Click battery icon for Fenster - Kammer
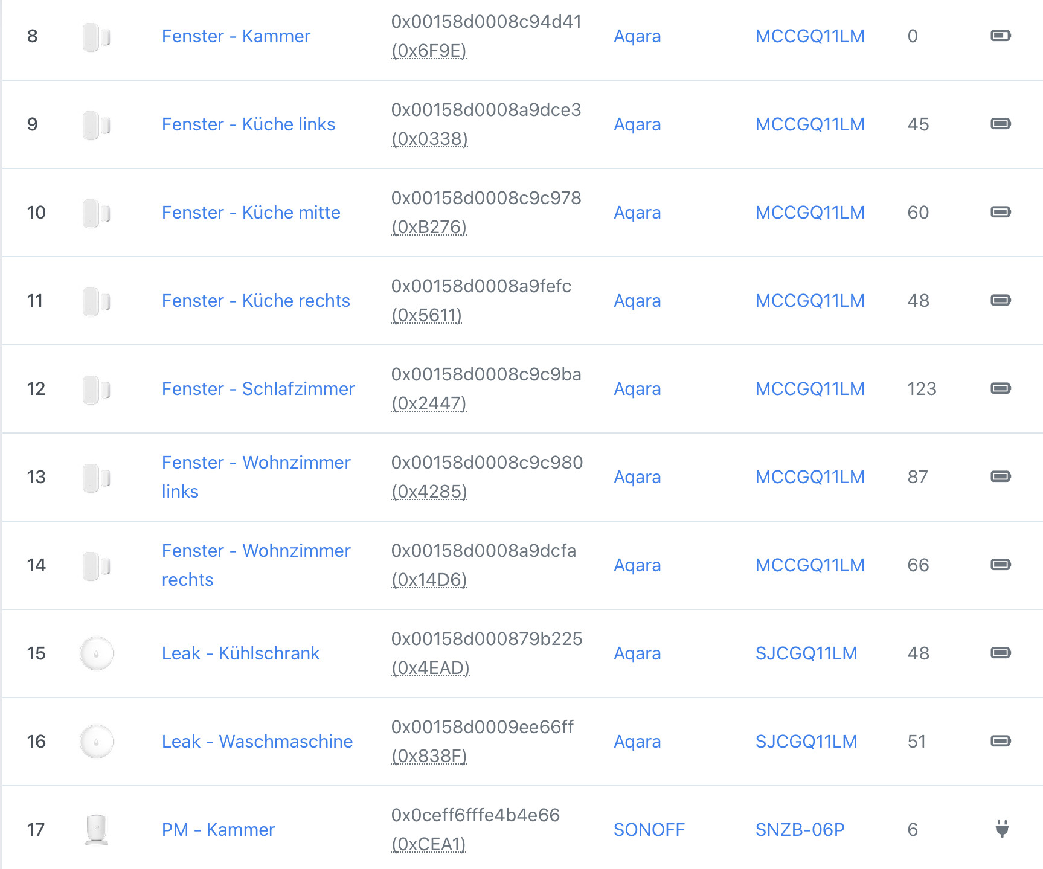Image resolution: width=1043 pixels, height=869 pixels. point(1000,36)
